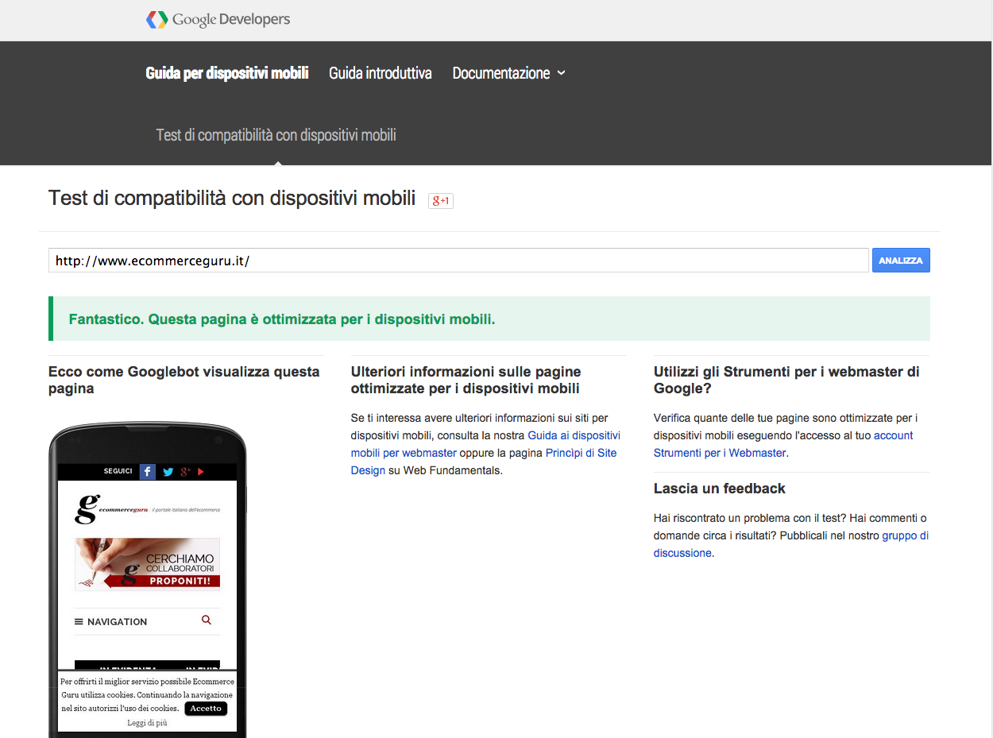Open the hamburger NAVIGATION menu in preview
Image resolution: width=993 pixels, height=738 pixels.
(x=110, y=622)
